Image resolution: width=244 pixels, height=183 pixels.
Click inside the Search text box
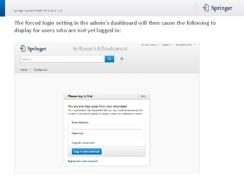(x=62, y=59)
